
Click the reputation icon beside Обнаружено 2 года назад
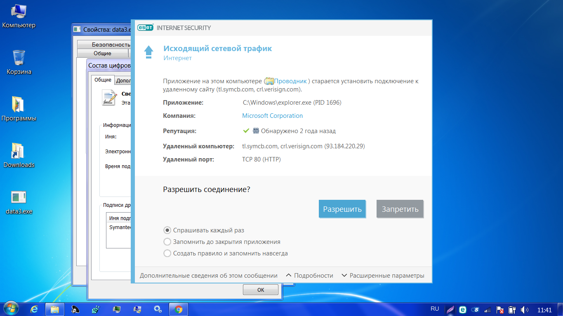[x=256, y=131]
